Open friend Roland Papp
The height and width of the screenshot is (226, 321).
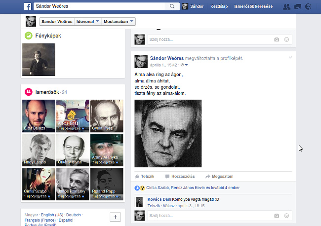tap(107, 184)
